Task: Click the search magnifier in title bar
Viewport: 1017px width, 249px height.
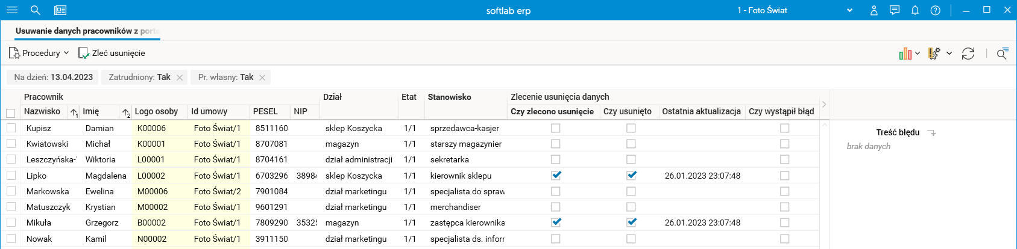Action: (36, 10)
